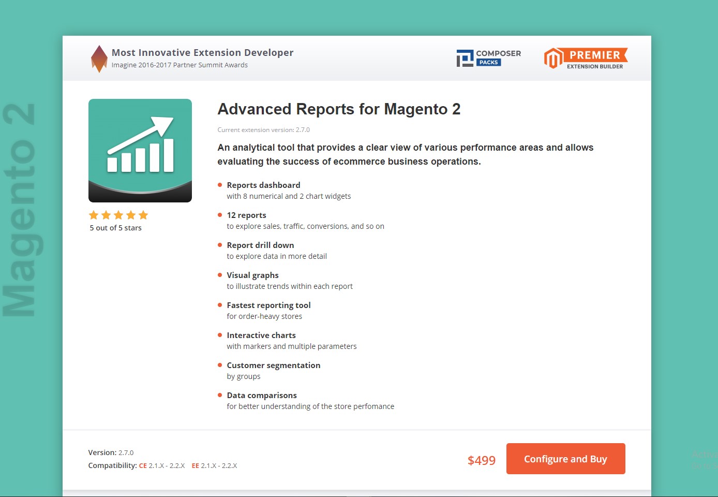Click the Reports dashboard feature title
Viewport: 718px width, 497px height.
[x=263, y=185]
